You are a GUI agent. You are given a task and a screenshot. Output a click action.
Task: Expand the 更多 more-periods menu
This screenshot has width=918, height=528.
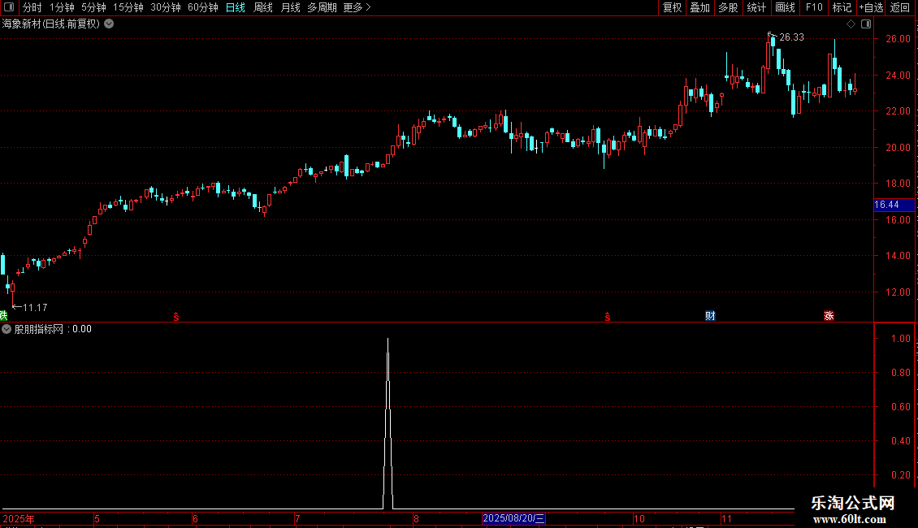pos(357,7)
